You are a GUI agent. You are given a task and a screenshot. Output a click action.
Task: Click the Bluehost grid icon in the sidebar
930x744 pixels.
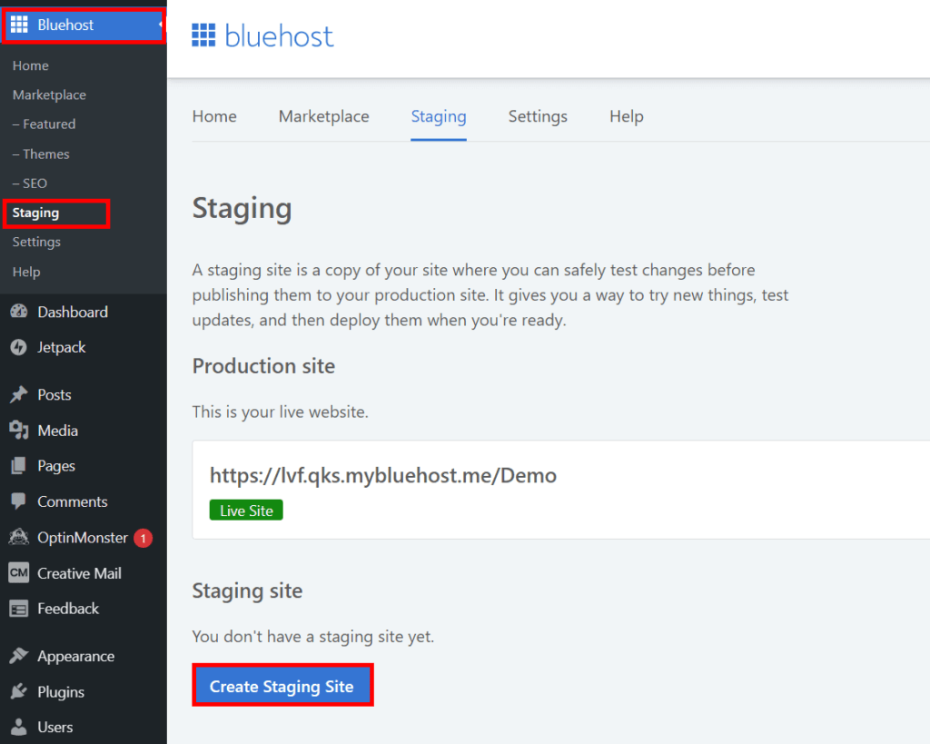click(x=19, y=25)
